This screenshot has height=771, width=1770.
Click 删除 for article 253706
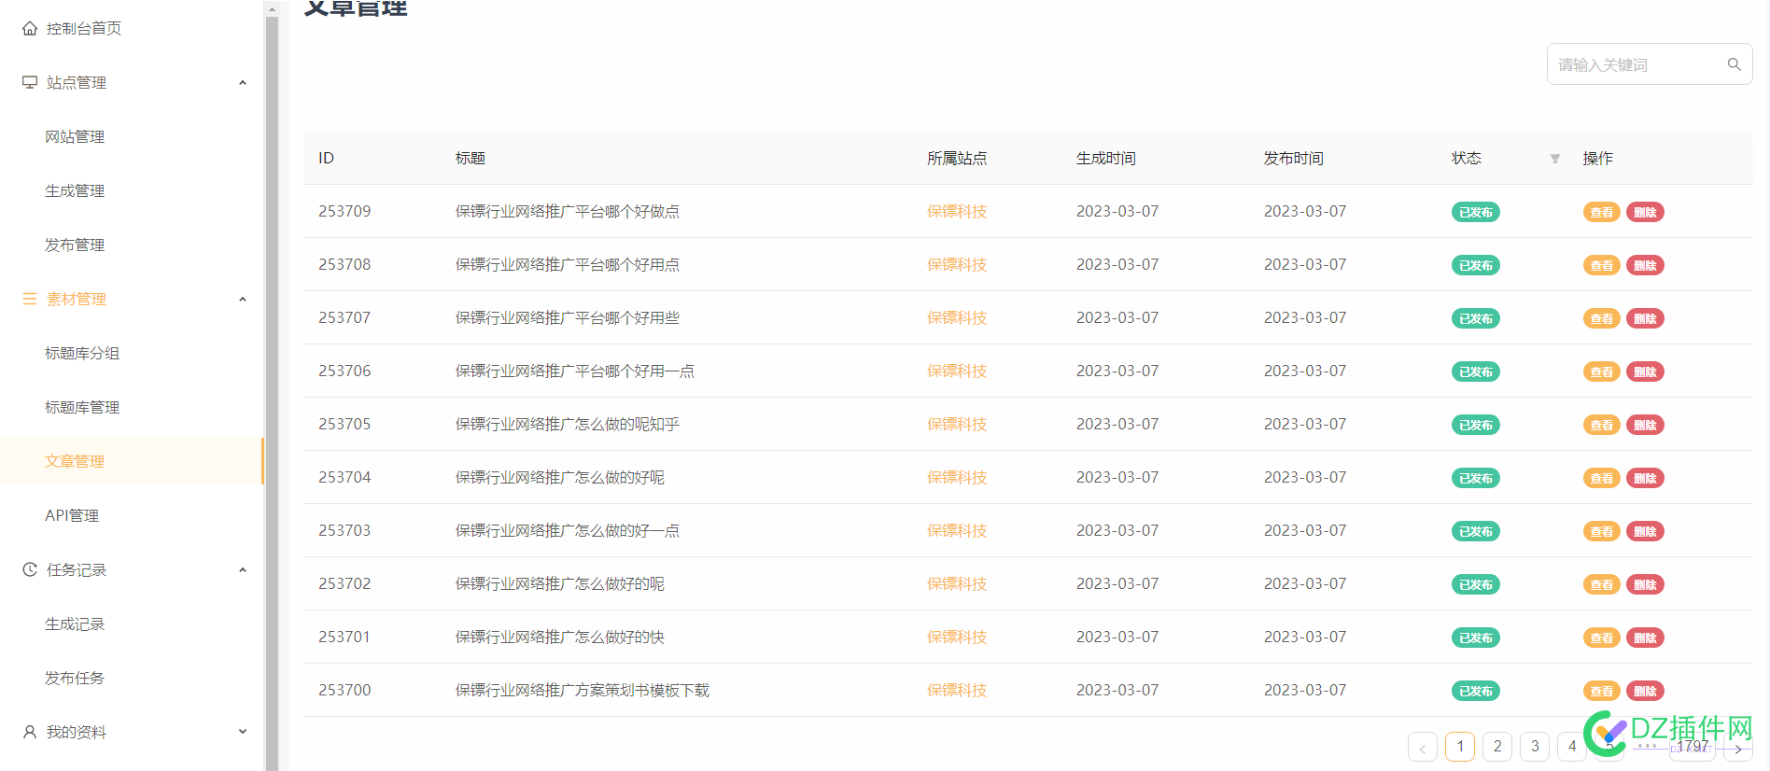(x=1645, y=371)
